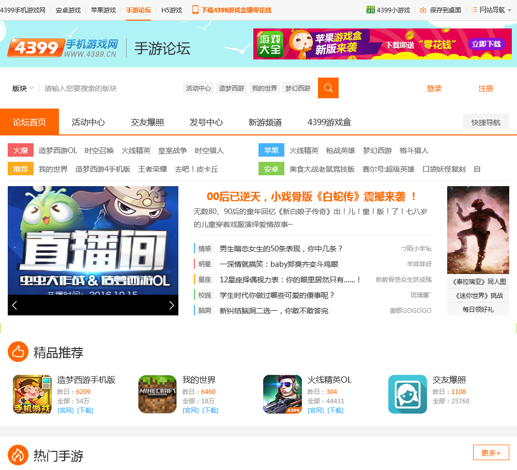This screenshot has height=470, width=517.
Task: Expand the 版块 dropdown
Action: coord(23,88)
